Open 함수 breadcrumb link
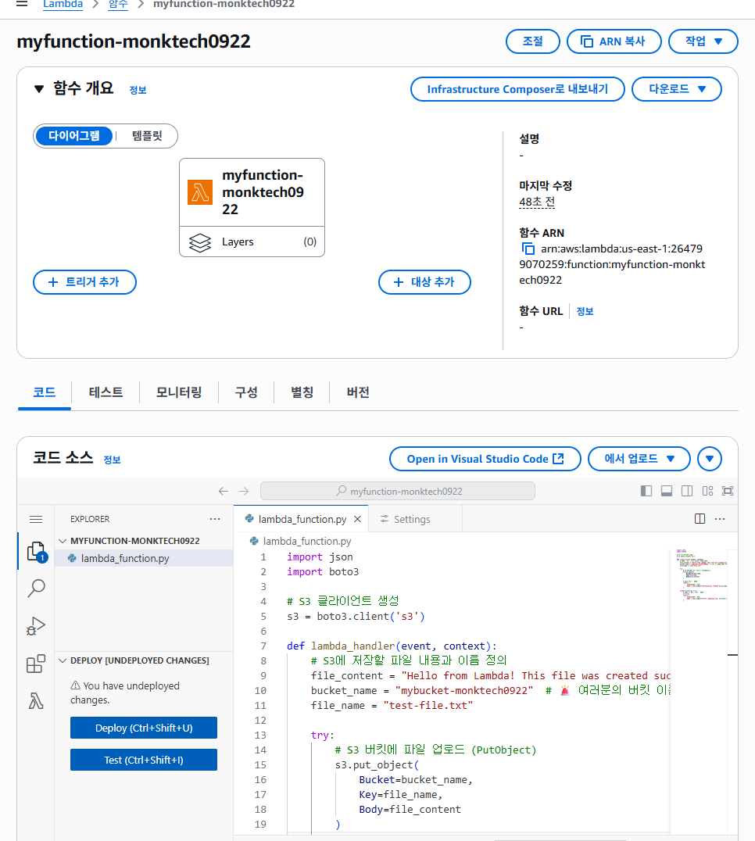 (118, 4)
